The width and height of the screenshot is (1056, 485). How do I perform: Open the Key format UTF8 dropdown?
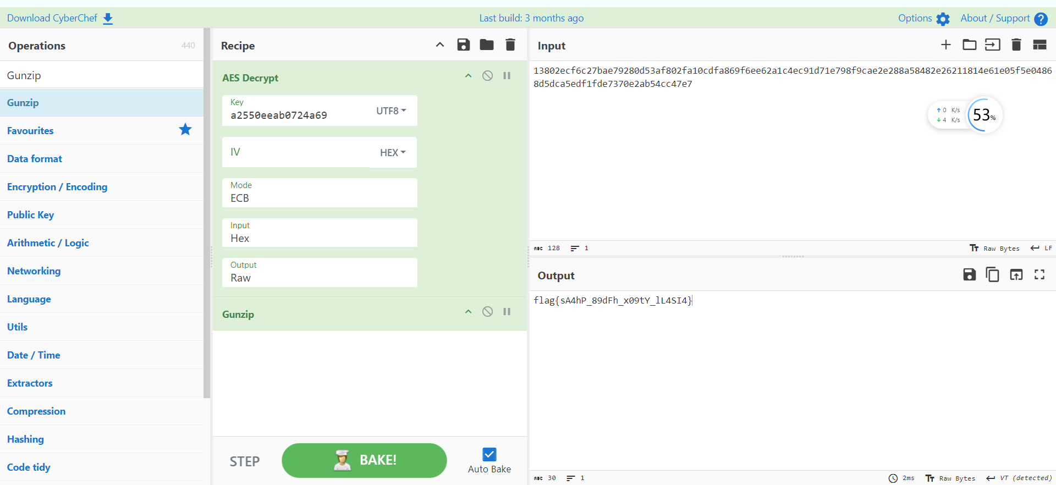point(392,111)
